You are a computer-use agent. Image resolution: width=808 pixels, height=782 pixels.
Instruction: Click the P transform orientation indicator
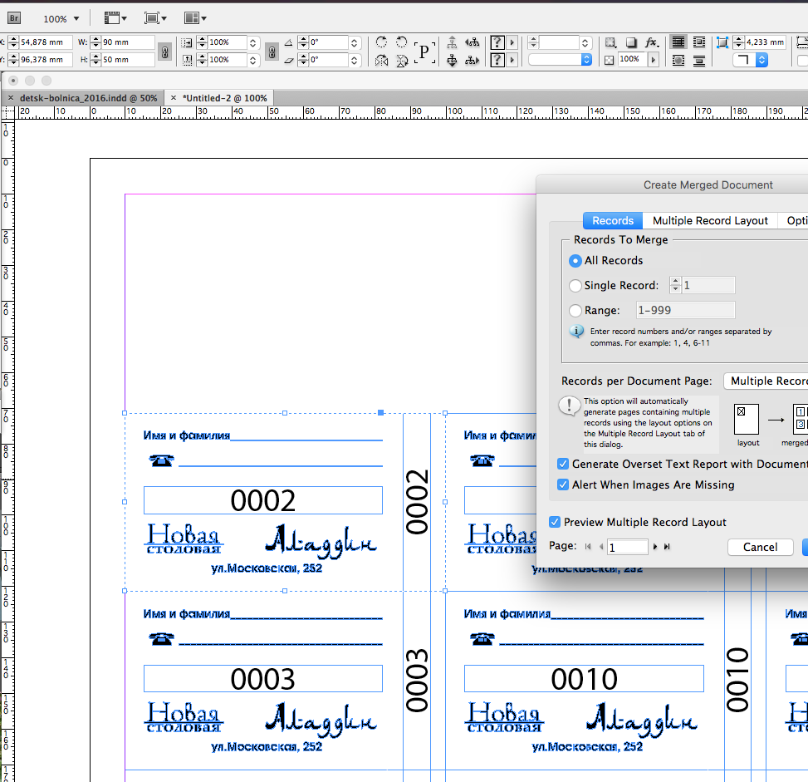tap(424, 52)
